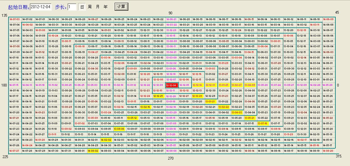Select the yellow cell 14-02-02
350x166 pixels.
(x=106, y=140)
